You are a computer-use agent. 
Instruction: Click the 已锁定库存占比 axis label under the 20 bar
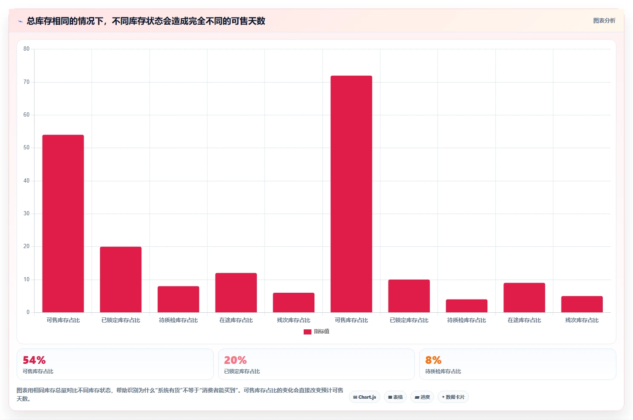[121, 320]
